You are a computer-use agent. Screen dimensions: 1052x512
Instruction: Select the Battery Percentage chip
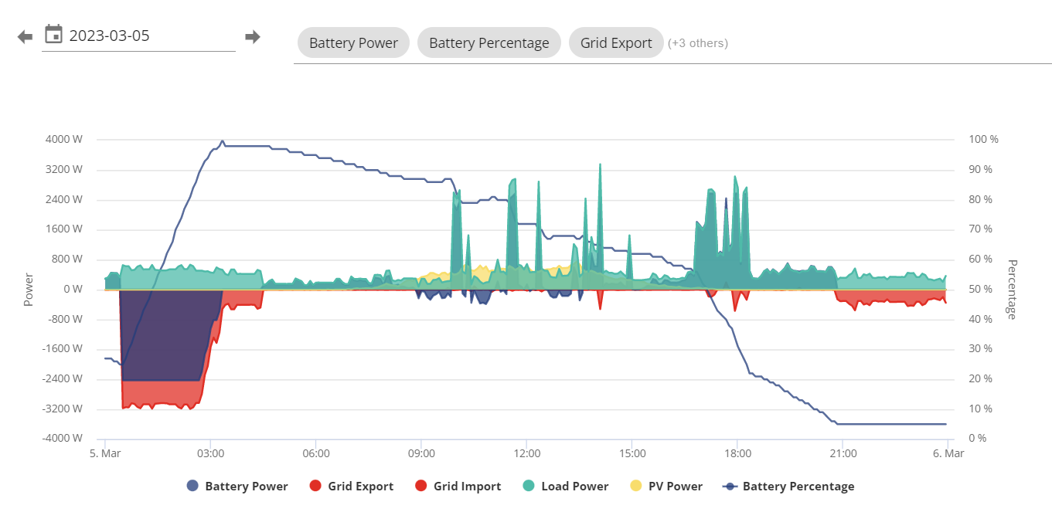coord(489,42)
